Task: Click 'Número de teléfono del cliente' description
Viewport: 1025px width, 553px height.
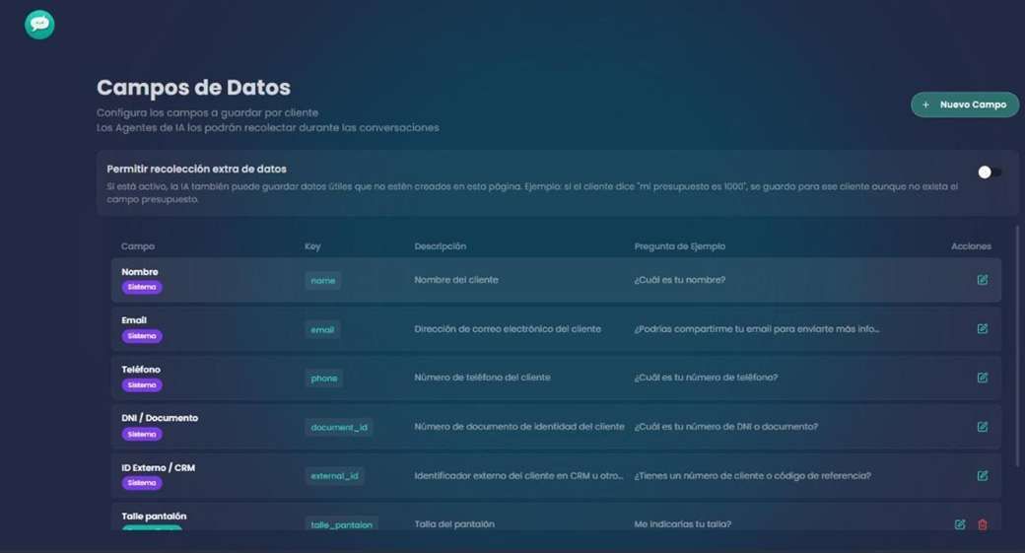Action: [x=482, y=378]
